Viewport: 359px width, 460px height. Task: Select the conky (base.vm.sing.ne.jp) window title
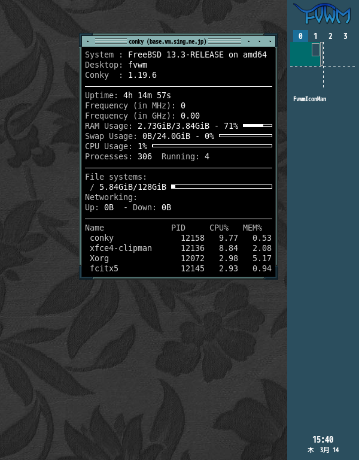pyautogui.click(x=168, y=42)
